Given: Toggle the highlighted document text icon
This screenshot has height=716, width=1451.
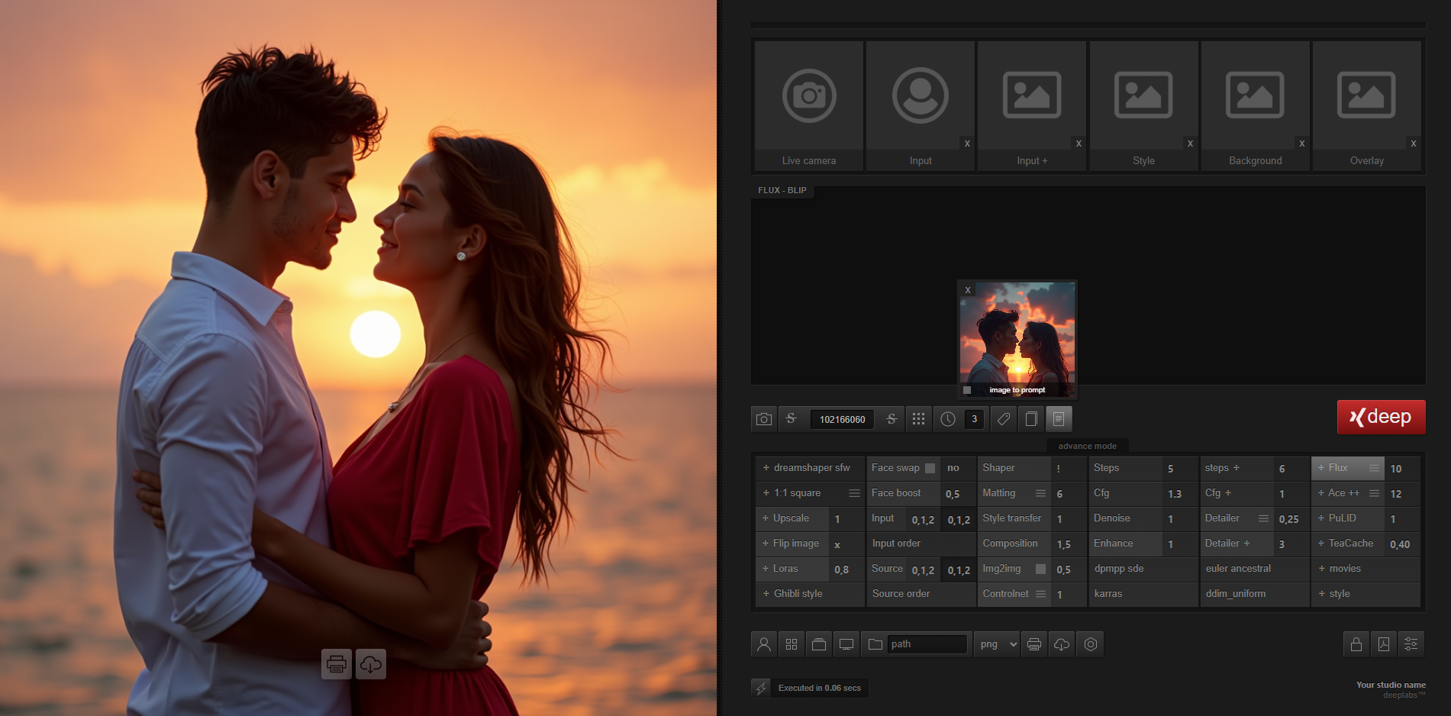Looking at the screenshot, I should 1059,419.
